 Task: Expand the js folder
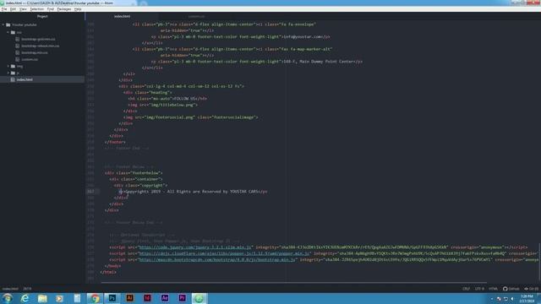[x=8, y=73]
